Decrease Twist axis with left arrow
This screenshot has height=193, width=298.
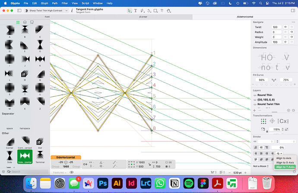tap(285, 27)
